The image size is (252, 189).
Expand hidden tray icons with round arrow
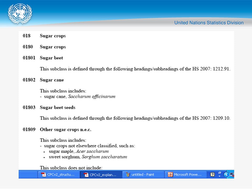[x=226, y=175]
